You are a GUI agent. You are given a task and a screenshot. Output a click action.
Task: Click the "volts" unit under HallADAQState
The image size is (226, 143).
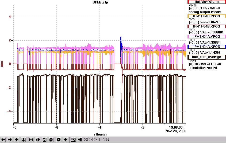click(193, 5)
